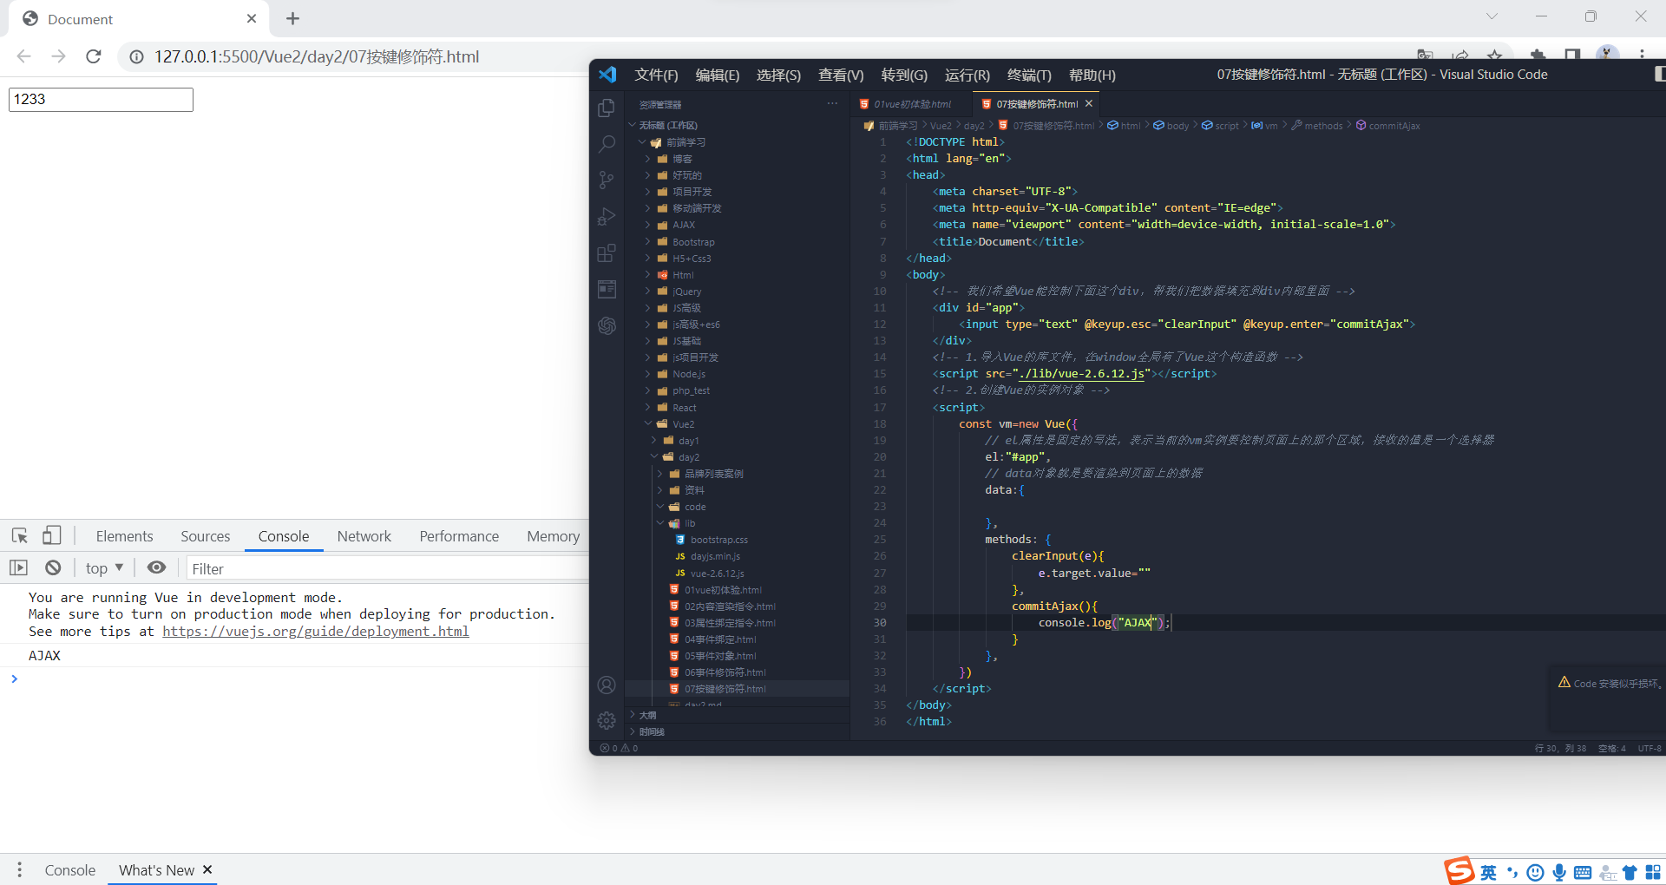Image resolution: width=1666 pixels, height=885 pixels.
Task: Switch to DevTools Performance tab
Action: pyautogui.click(x=459, y=536)
